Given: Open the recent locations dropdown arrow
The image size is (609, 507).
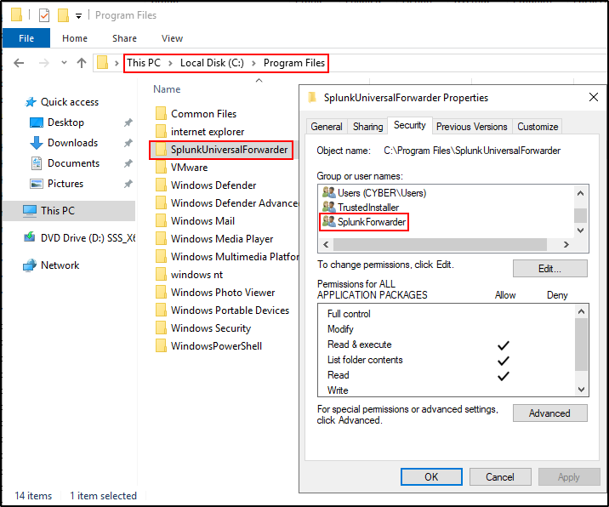Looking at the screenshot, I should tap(64, 63).
